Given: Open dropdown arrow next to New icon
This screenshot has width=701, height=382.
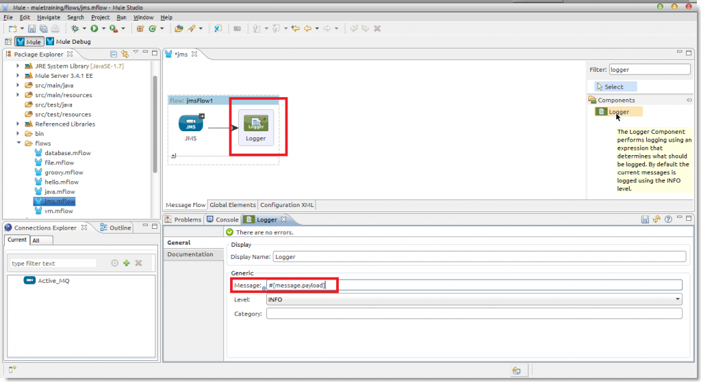Looking at the screenshot, I should [22, 29].
